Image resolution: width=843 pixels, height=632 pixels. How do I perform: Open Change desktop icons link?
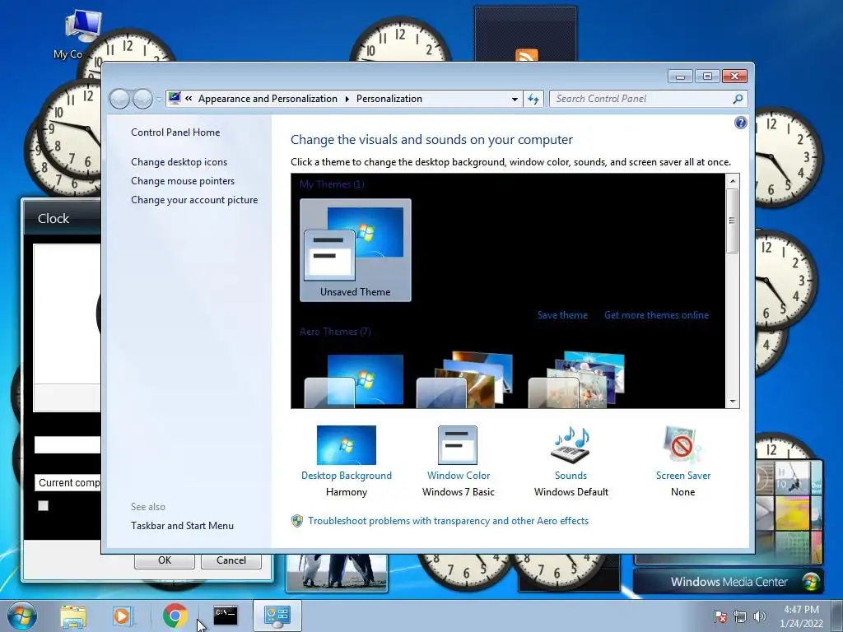pyautogui.click(x=179, y=162)
